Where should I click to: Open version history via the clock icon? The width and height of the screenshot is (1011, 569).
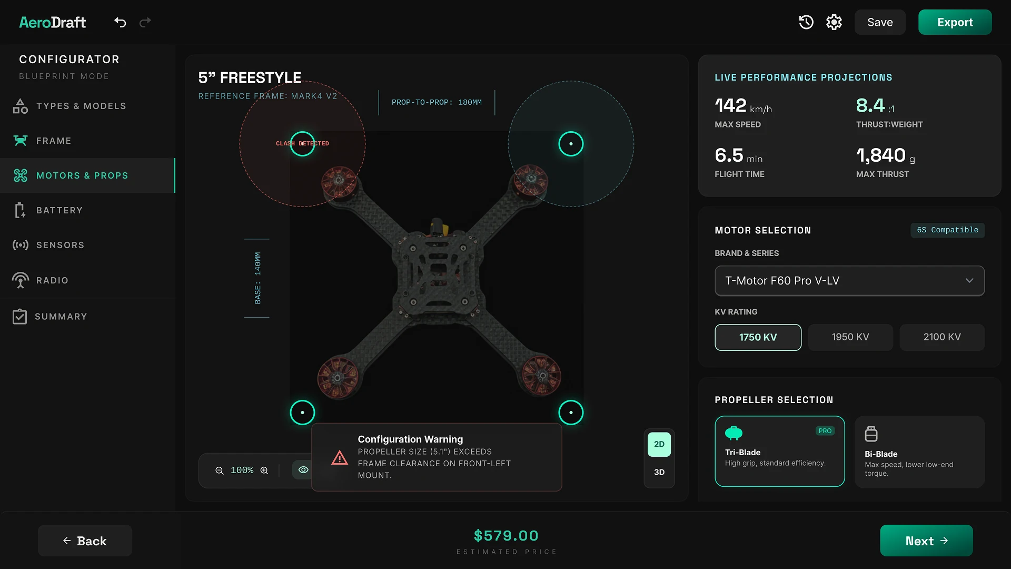click(806, 22)
